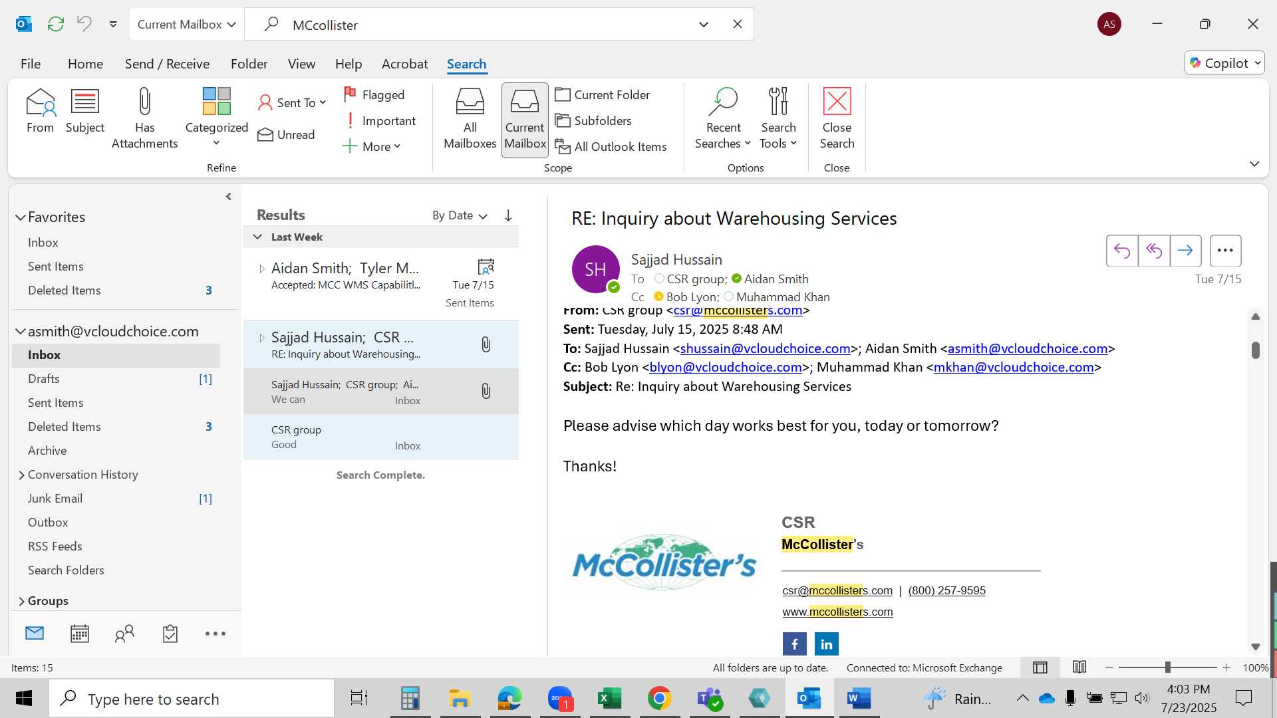Switch to Calendar view icon
Viewport: 1277px width, 718px height.
click(80, 634)
